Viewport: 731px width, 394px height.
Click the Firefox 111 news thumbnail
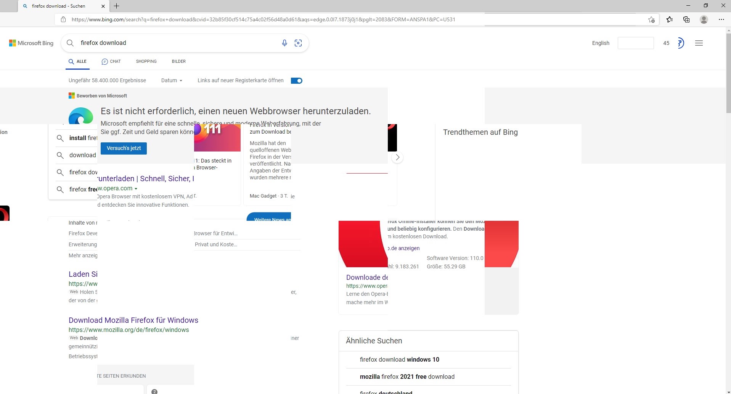(x=217, y=138)
